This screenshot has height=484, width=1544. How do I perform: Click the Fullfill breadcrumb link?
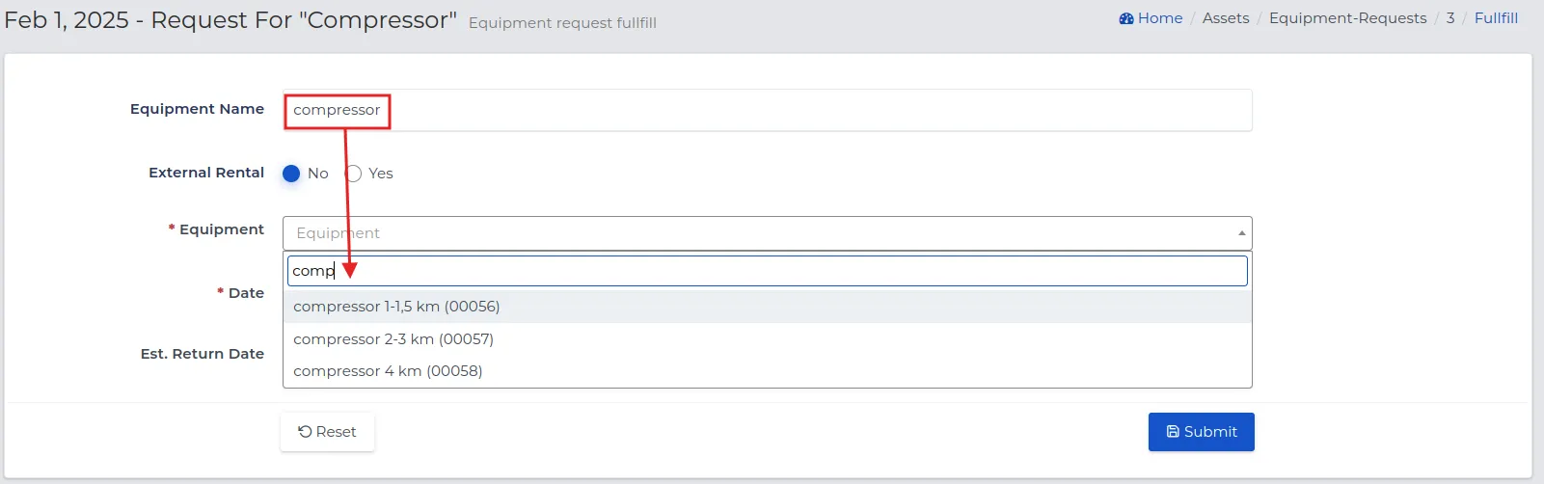[1496, 18]
